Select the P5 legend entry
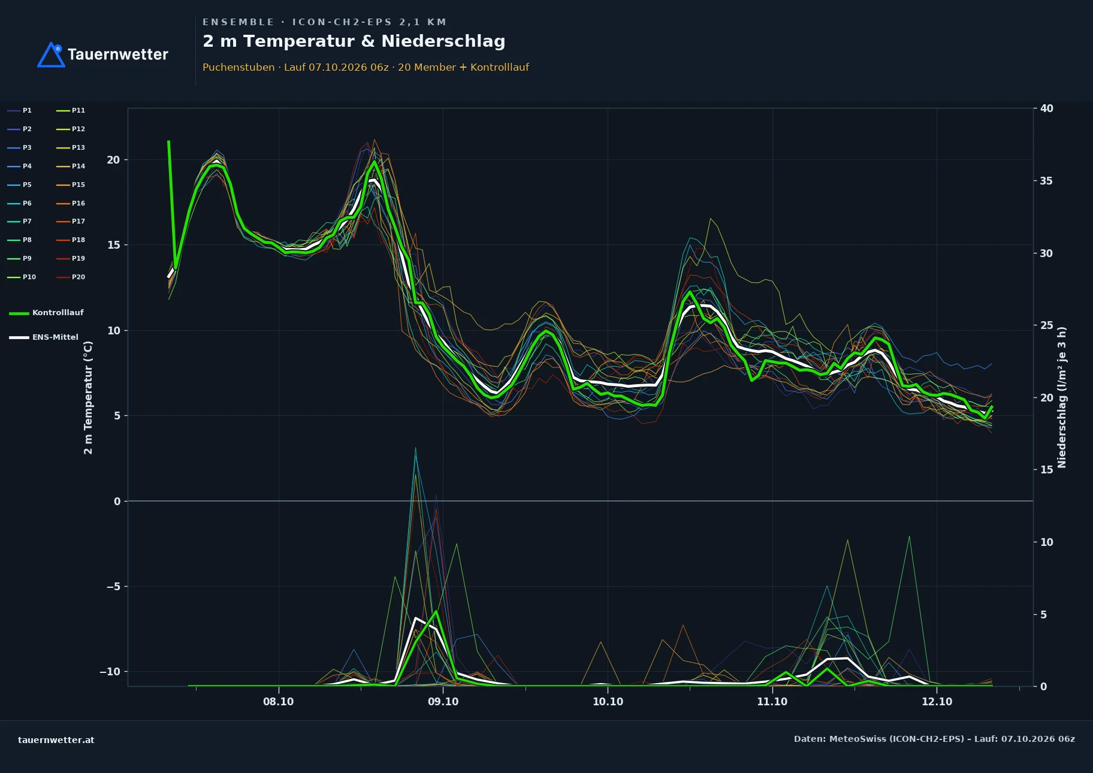 [x=20, y=185]
